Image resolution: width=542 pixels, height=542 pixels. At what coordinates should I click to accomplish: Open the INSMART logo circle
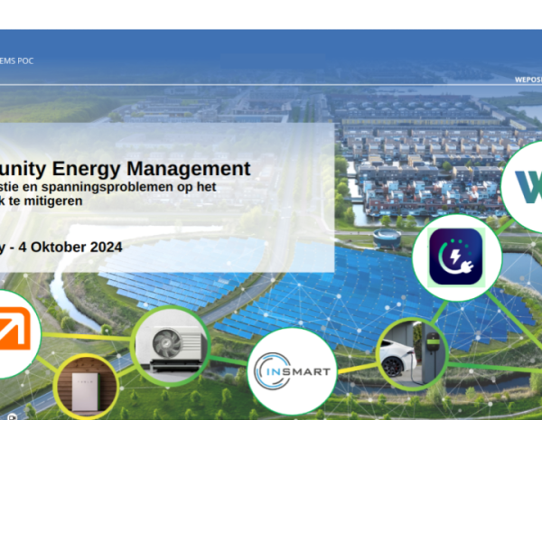pos(292,371)
